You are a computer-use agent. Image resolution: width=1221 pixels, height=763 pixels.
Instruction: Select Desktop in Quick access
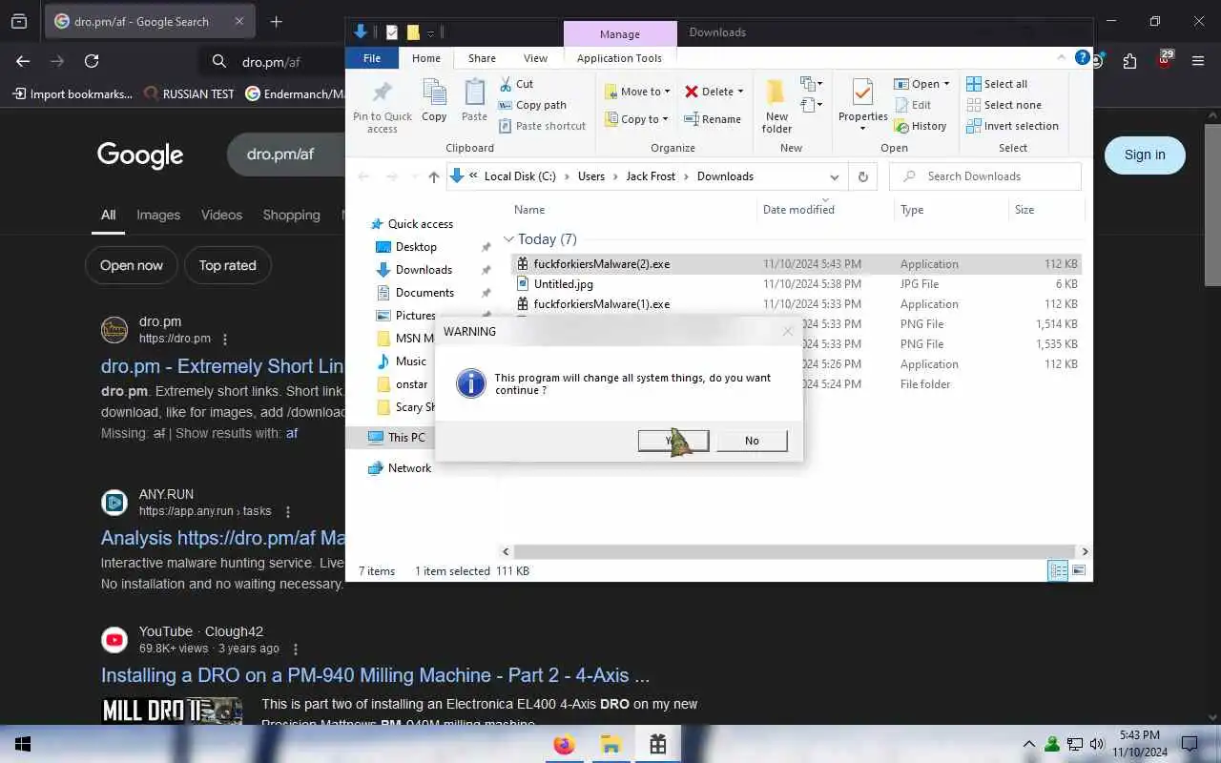(416, 247)
